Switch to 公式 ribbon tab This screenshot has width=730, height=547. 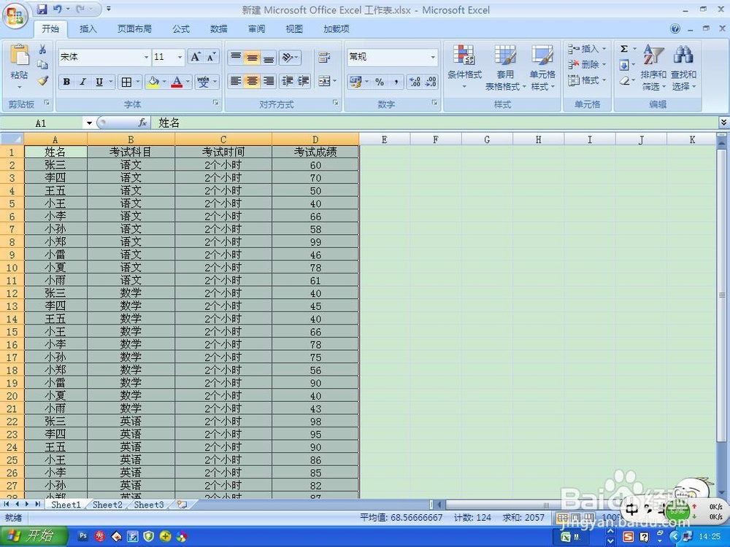(x=181, y=29)
